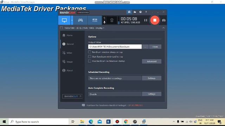Open Mail app from taskbar
225x126 pixels.
(100, 122)
